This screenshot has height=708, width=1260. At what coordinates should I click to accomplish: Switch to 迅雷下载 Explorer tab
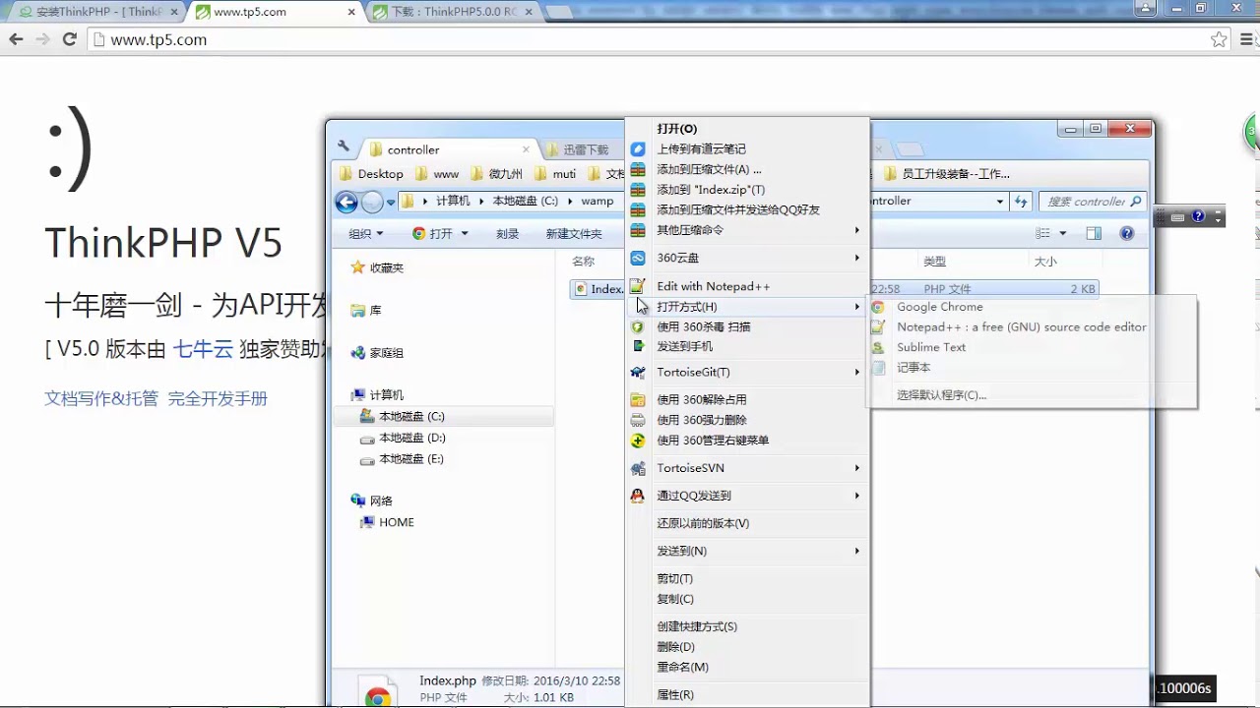click(x=586, y=149)
